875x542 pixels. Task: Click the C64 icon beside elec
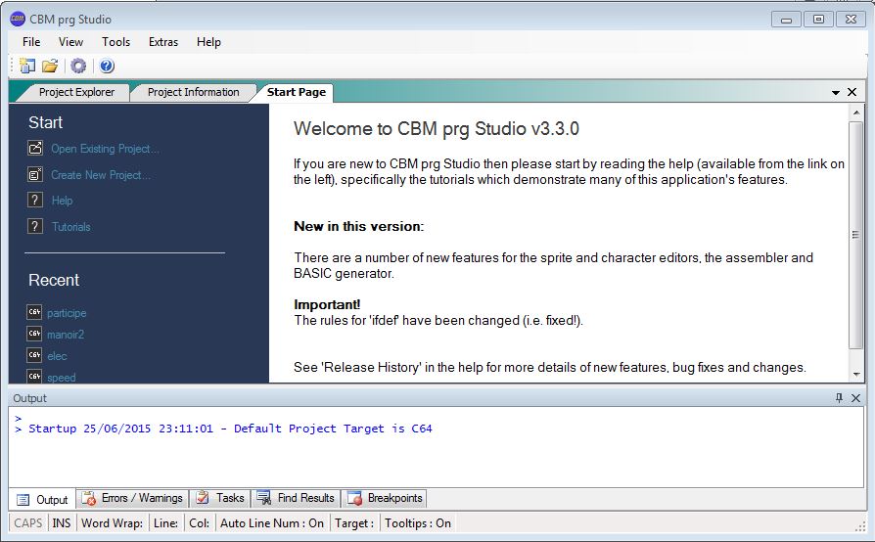(x=34, y=355)
